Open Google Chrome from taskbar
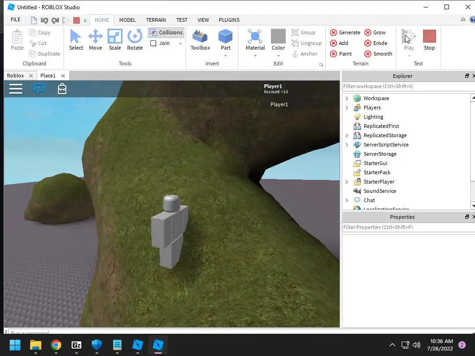The width and height of the screenshot is (475, 356). coord(56,345)
